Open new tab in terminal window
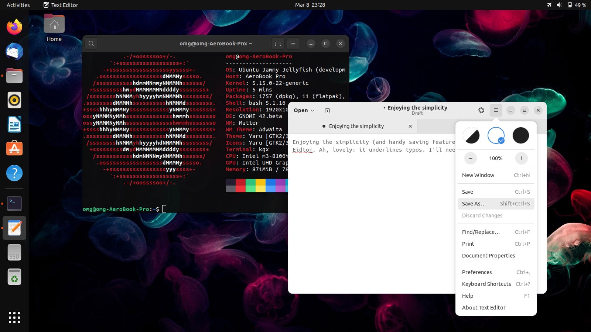Image resolution: width=591 pixels, height=332 pixels. tap(278, 44)
